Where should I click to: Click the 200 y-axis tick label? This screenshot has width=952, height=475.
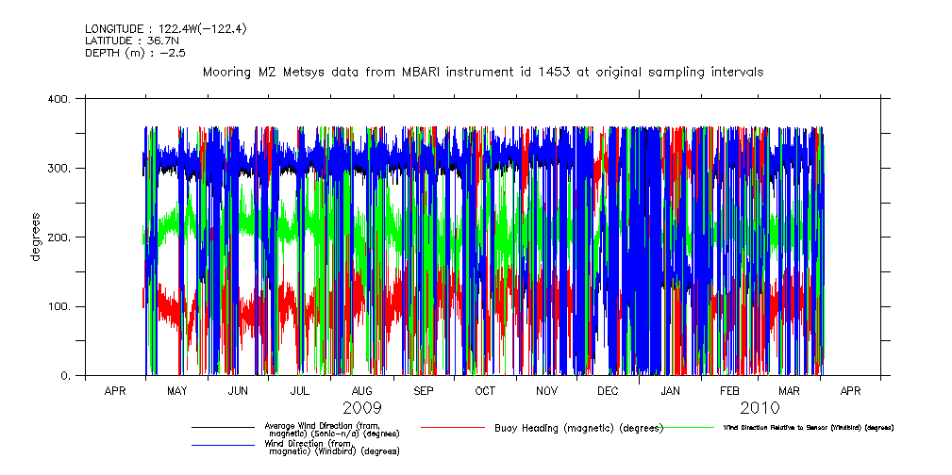click(x=59, y=237)
